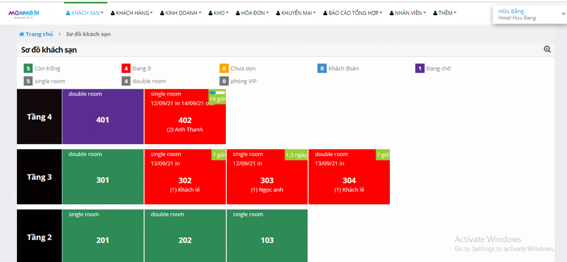This screenshot has width=567, height=262.
Task: Click the MONMO3H logo
Action: (24, 13)
